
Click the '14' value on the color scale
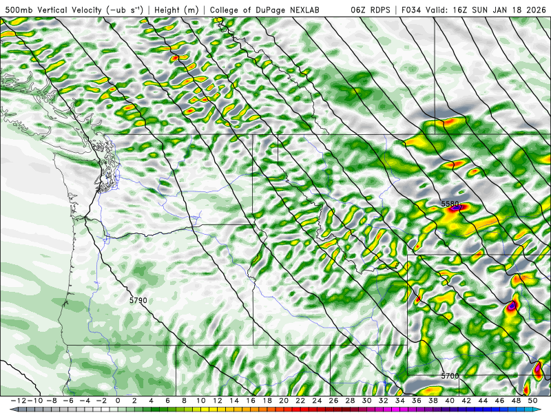234,401
